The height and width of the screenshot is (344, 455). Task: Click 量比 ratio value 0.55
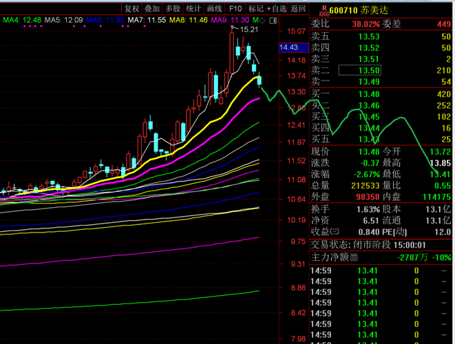[x=443, y=186]
